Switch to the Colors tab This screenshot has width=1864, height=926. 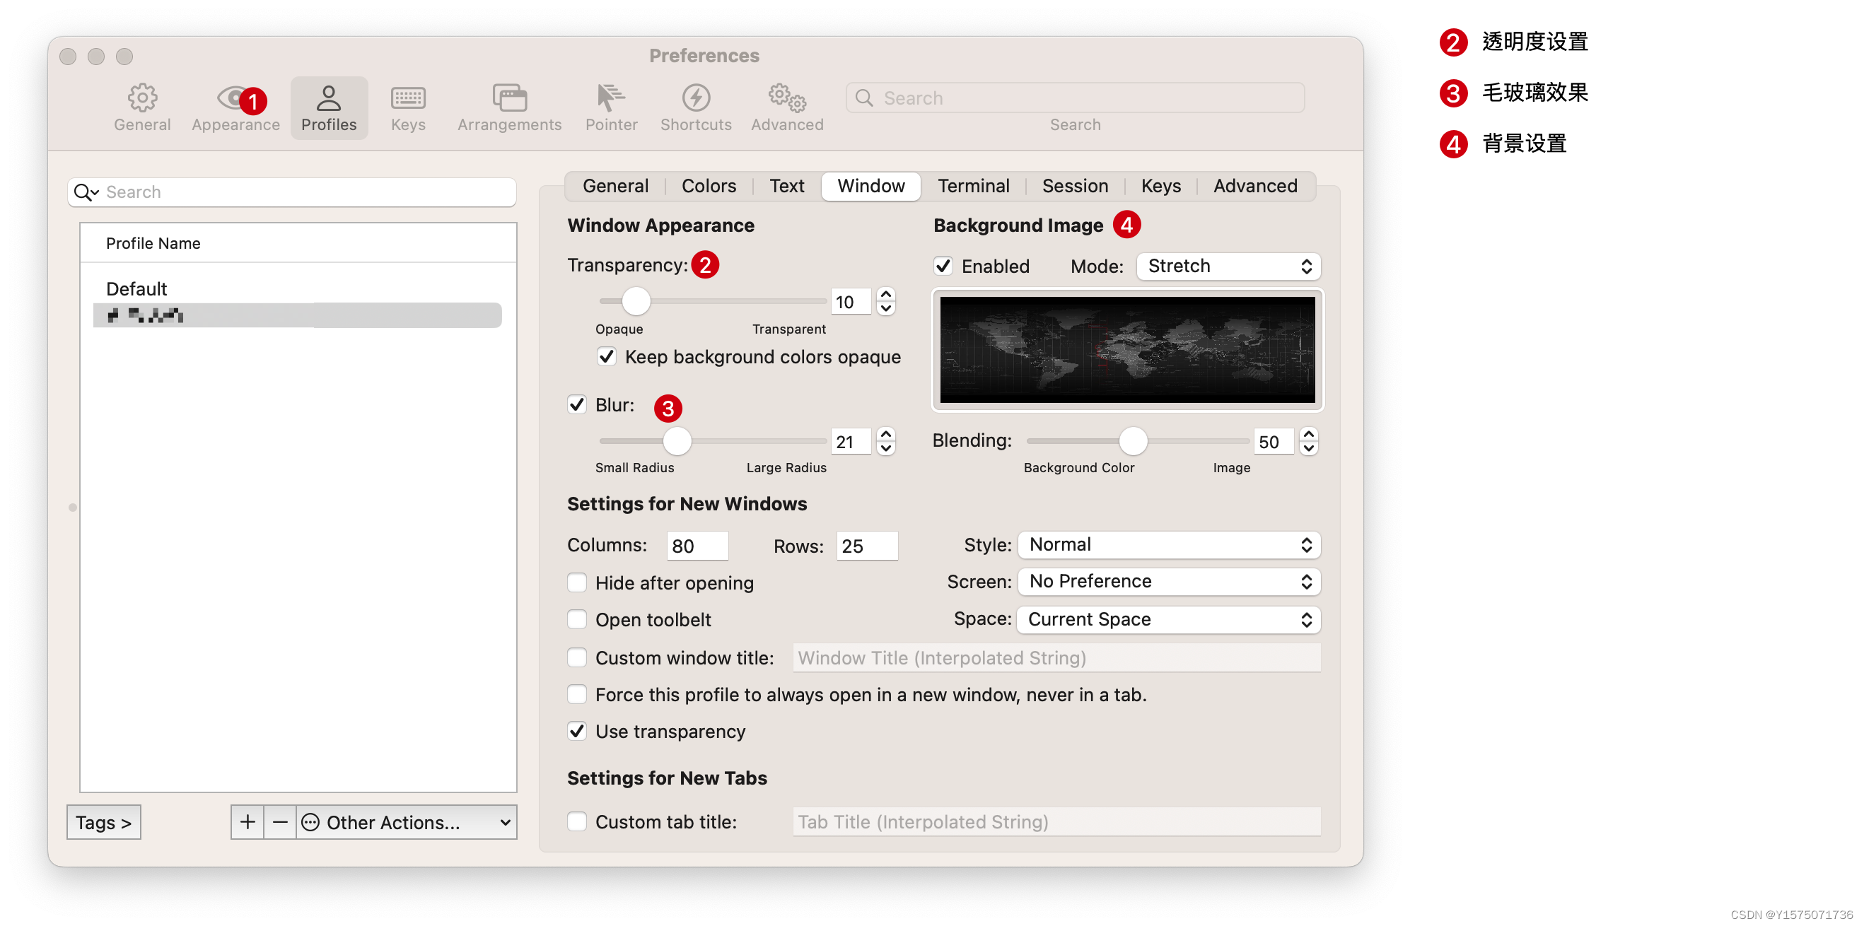pyautogui.click(x=711, y=185)
